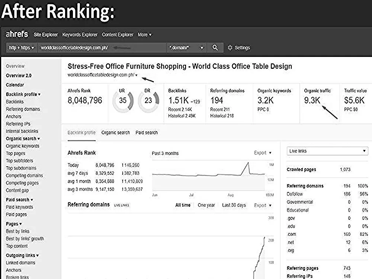Open Best by links in the sidebar

[17, 231]
